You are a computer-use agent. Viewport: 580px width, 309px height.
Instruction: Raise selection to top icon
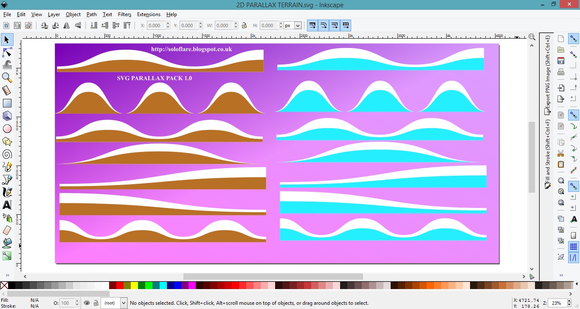point(127,25)
